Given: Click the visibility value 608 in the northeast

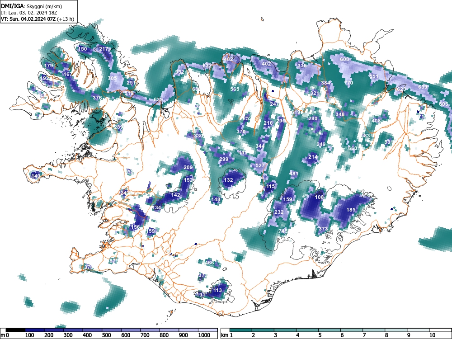Looking at the screenshot, I should tap(344, 59).
